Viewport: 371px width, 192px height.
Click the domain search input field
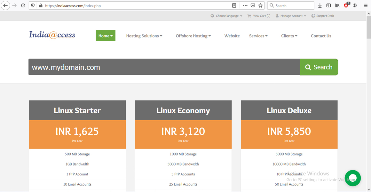(160, 67)
